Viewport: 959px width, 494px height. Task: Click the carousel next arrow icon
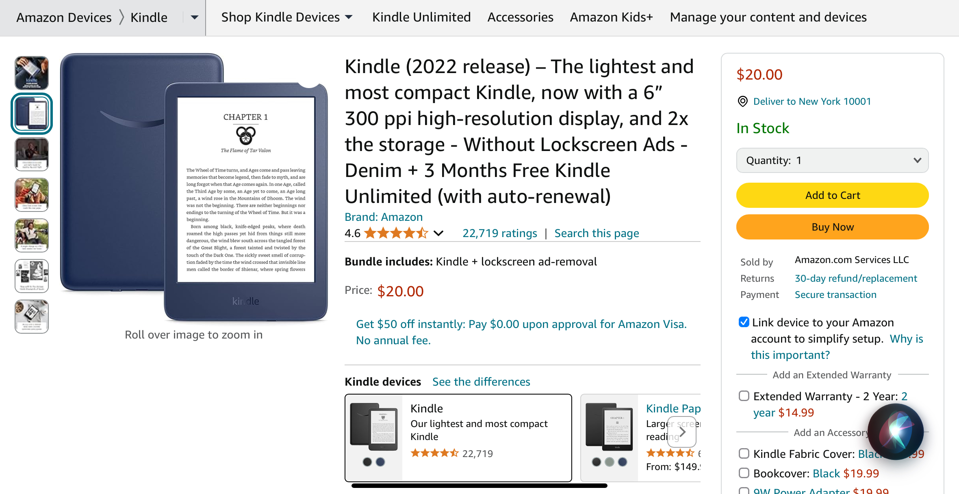tap(683, 432)
